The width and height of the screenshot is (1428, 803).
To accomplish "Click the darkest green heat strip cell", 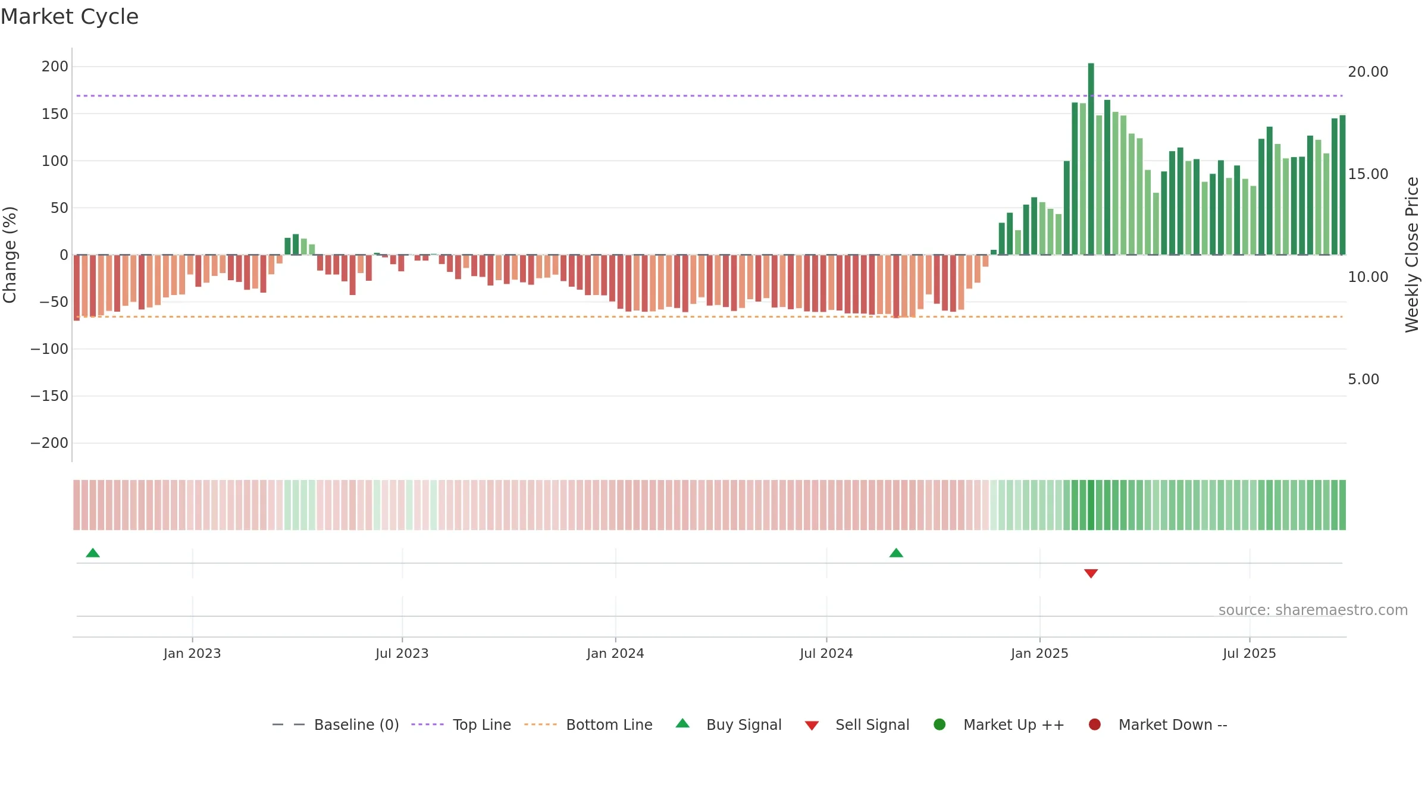I will (1091, 505).
